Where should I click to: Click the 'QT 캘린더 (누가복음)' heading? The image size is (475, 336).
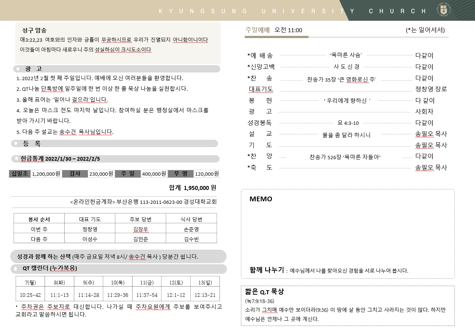point(50,268)
